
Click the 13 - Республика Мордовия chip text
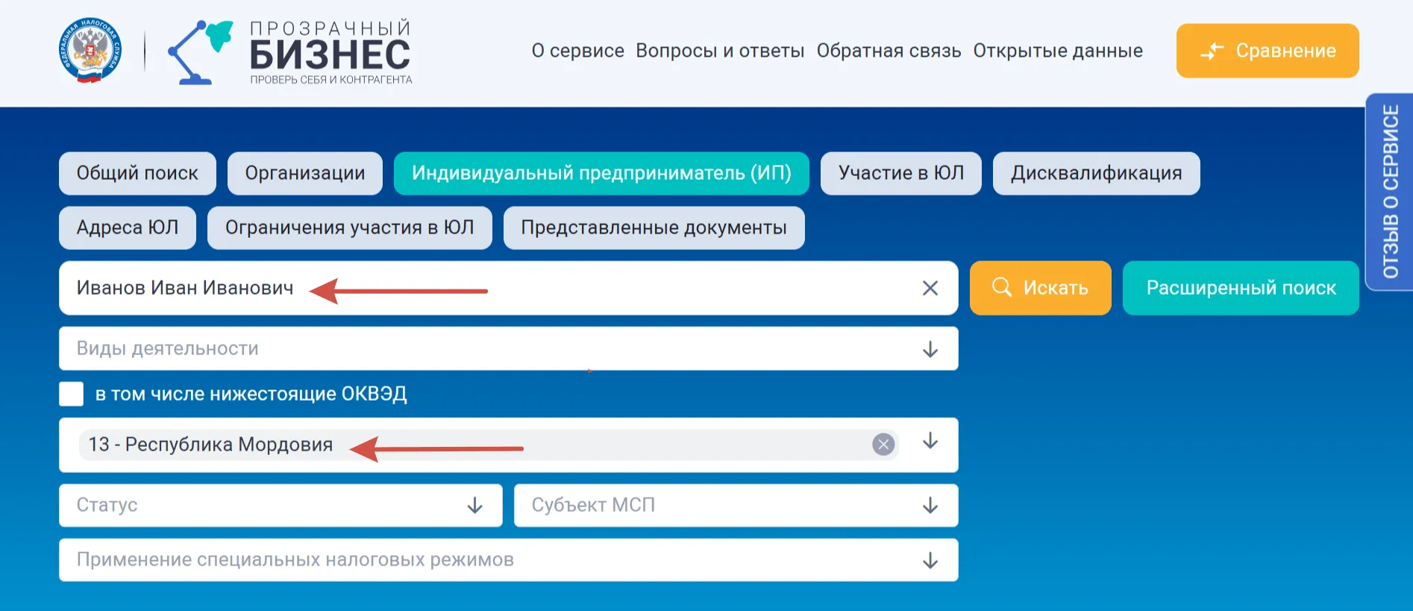point(210,445)
